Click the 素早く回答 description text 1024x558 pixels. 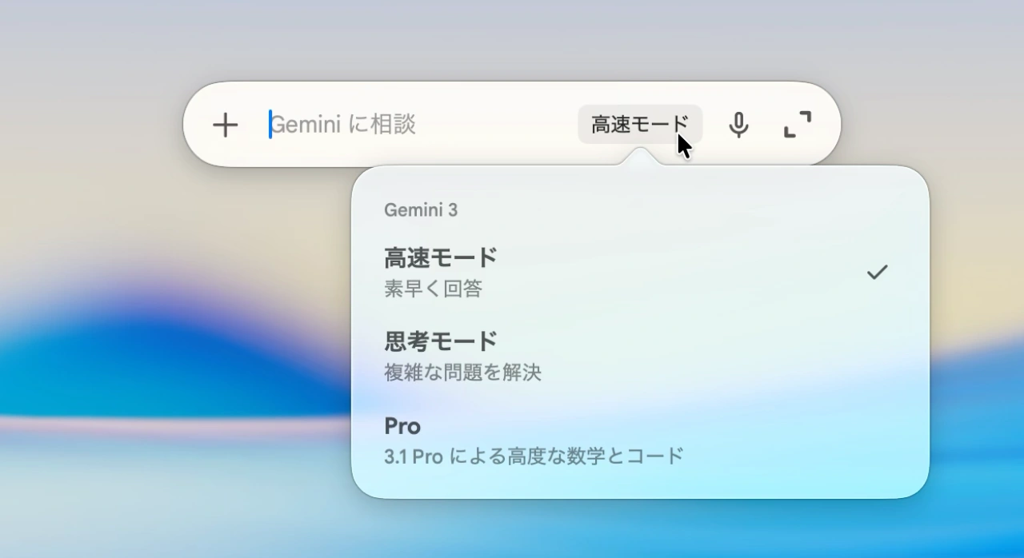tap(433, 289)
